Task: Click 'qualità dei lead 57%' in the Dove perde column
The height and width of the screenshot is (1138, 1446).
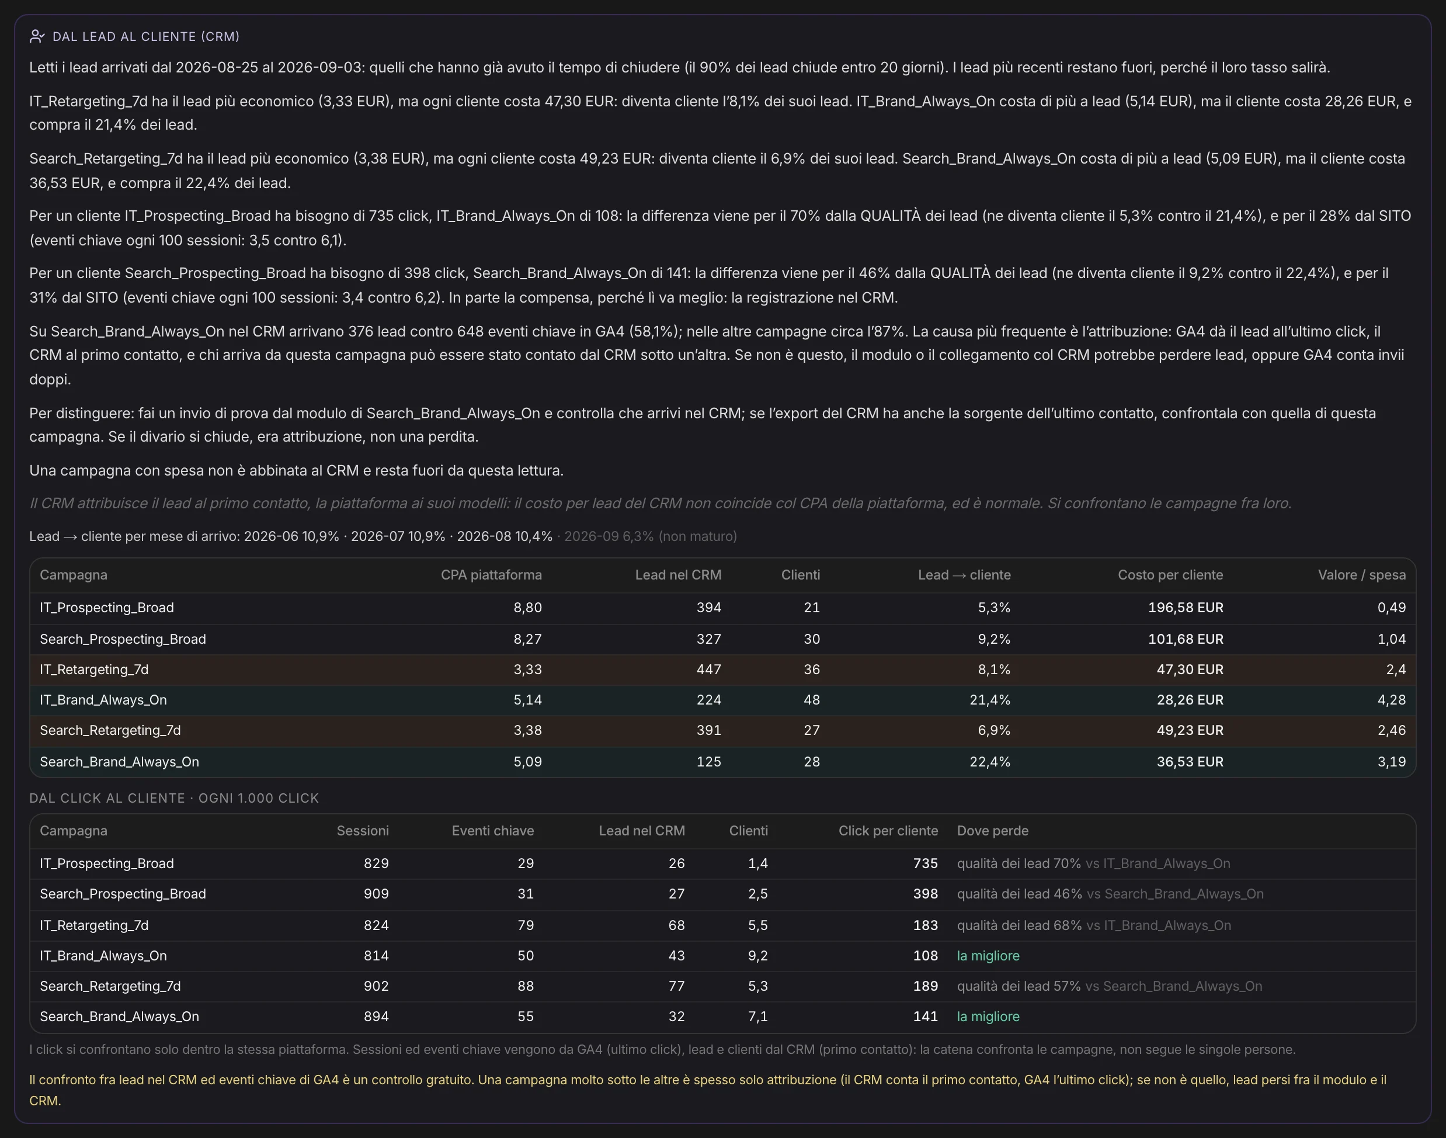Action: [x=1019, y=986]
